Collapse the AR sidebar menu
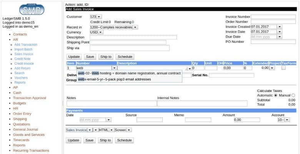Viewport: 300px width, 154px height. 15,40
